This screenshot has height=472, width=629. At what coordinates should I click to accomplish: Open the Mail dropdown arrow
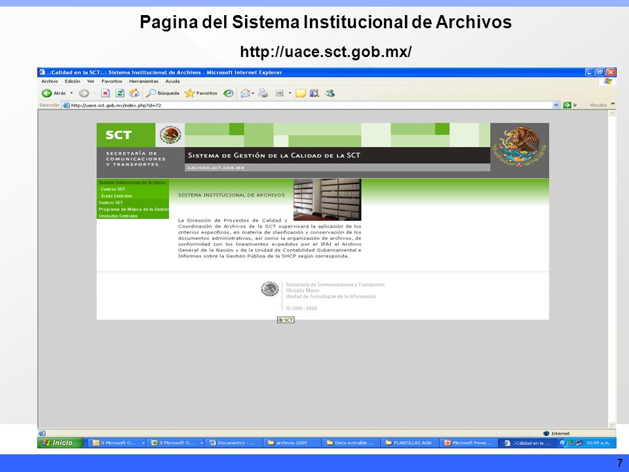(x=253, y=93)
